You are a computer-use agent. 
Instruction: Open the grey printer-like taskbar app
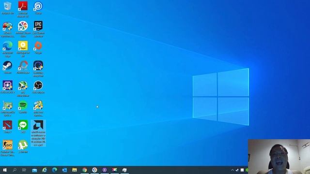pyautogui.click(x=124, y=170)
